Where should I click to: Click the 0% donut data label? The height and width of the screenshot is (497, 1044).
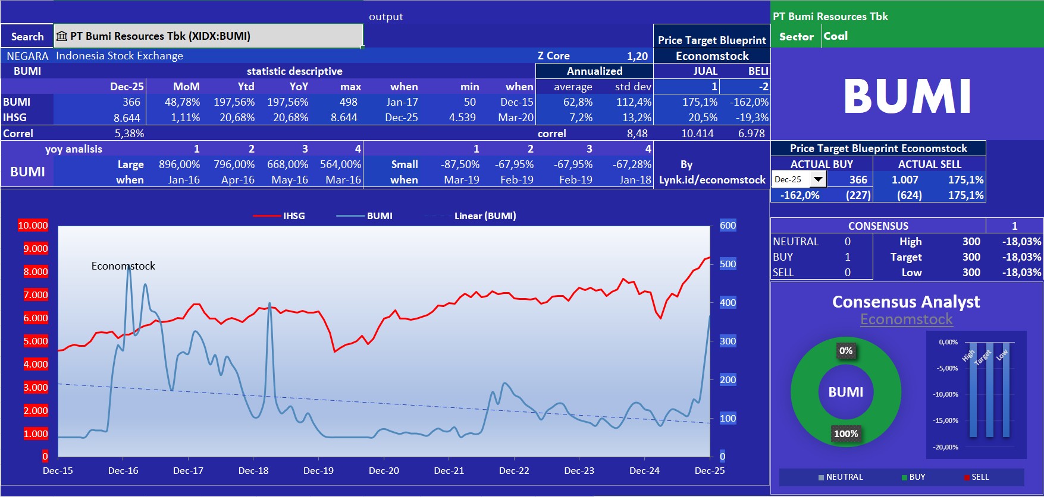pyautogui.click(x=845, y=351)
